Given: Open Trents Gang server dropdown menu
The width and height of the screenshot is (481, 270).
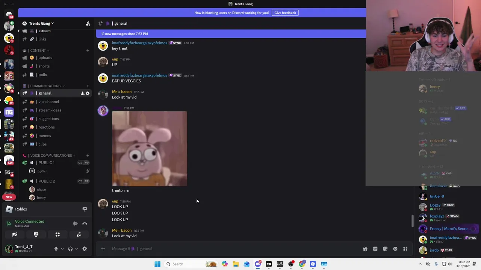Looking at the screenshot, I should 41,23.
